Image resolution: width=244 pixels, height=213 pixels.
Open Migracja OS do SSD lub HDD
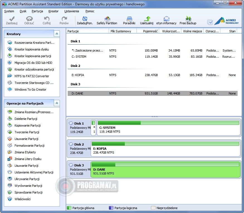pyautogui.click(x=30, y=63)
